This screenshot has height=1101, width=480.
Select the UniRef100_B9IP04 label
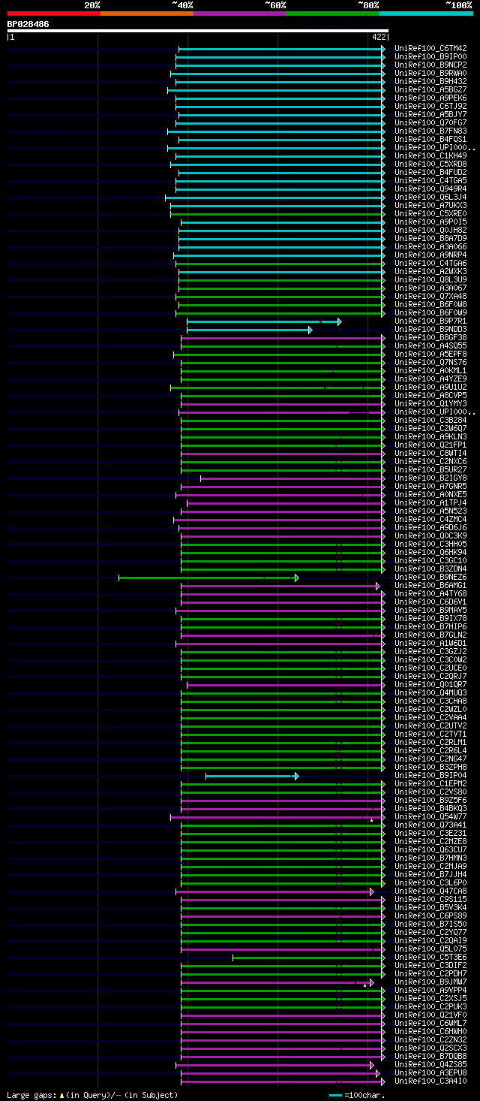(430, 776)
